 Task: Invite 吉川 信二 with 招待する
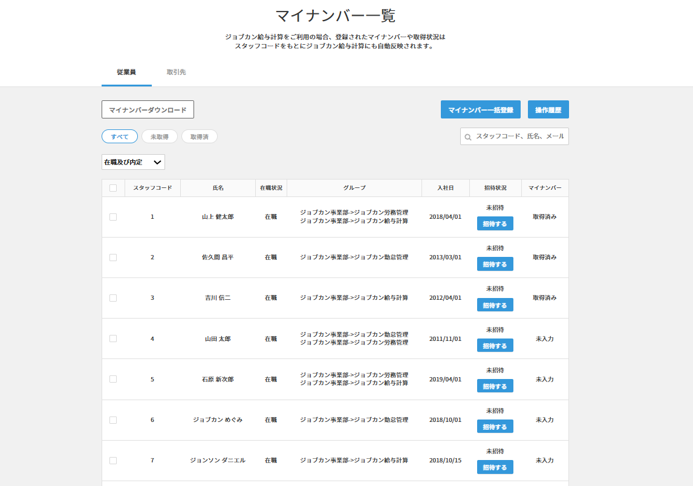coord(495,305)
